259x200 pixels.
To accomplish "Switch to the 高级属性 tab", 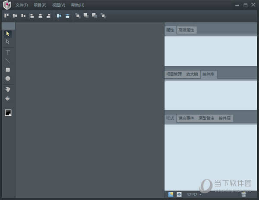I will [186, 30].
